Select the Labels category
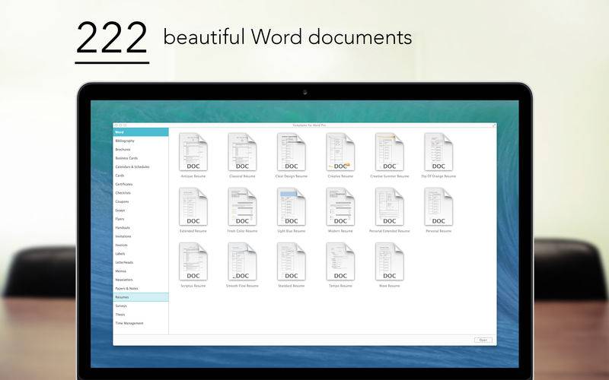The height and width of the screenshot is (380, 609). [141, 254]
